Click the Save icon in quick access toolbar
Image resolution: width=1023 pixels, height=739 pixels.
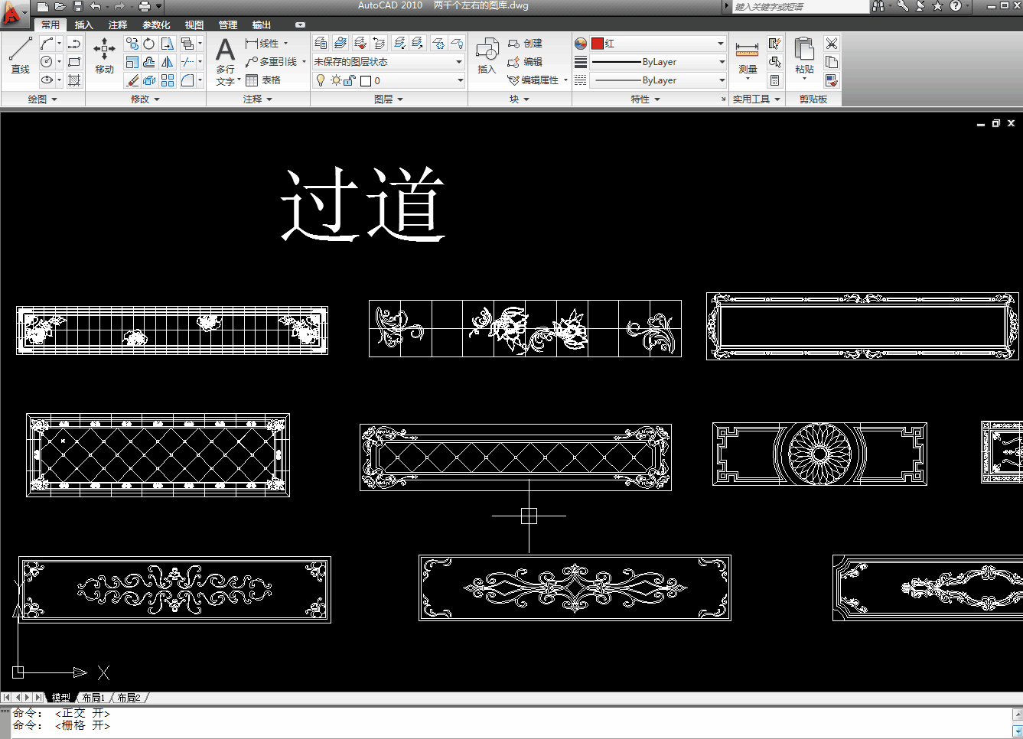[x=78, y=6]
